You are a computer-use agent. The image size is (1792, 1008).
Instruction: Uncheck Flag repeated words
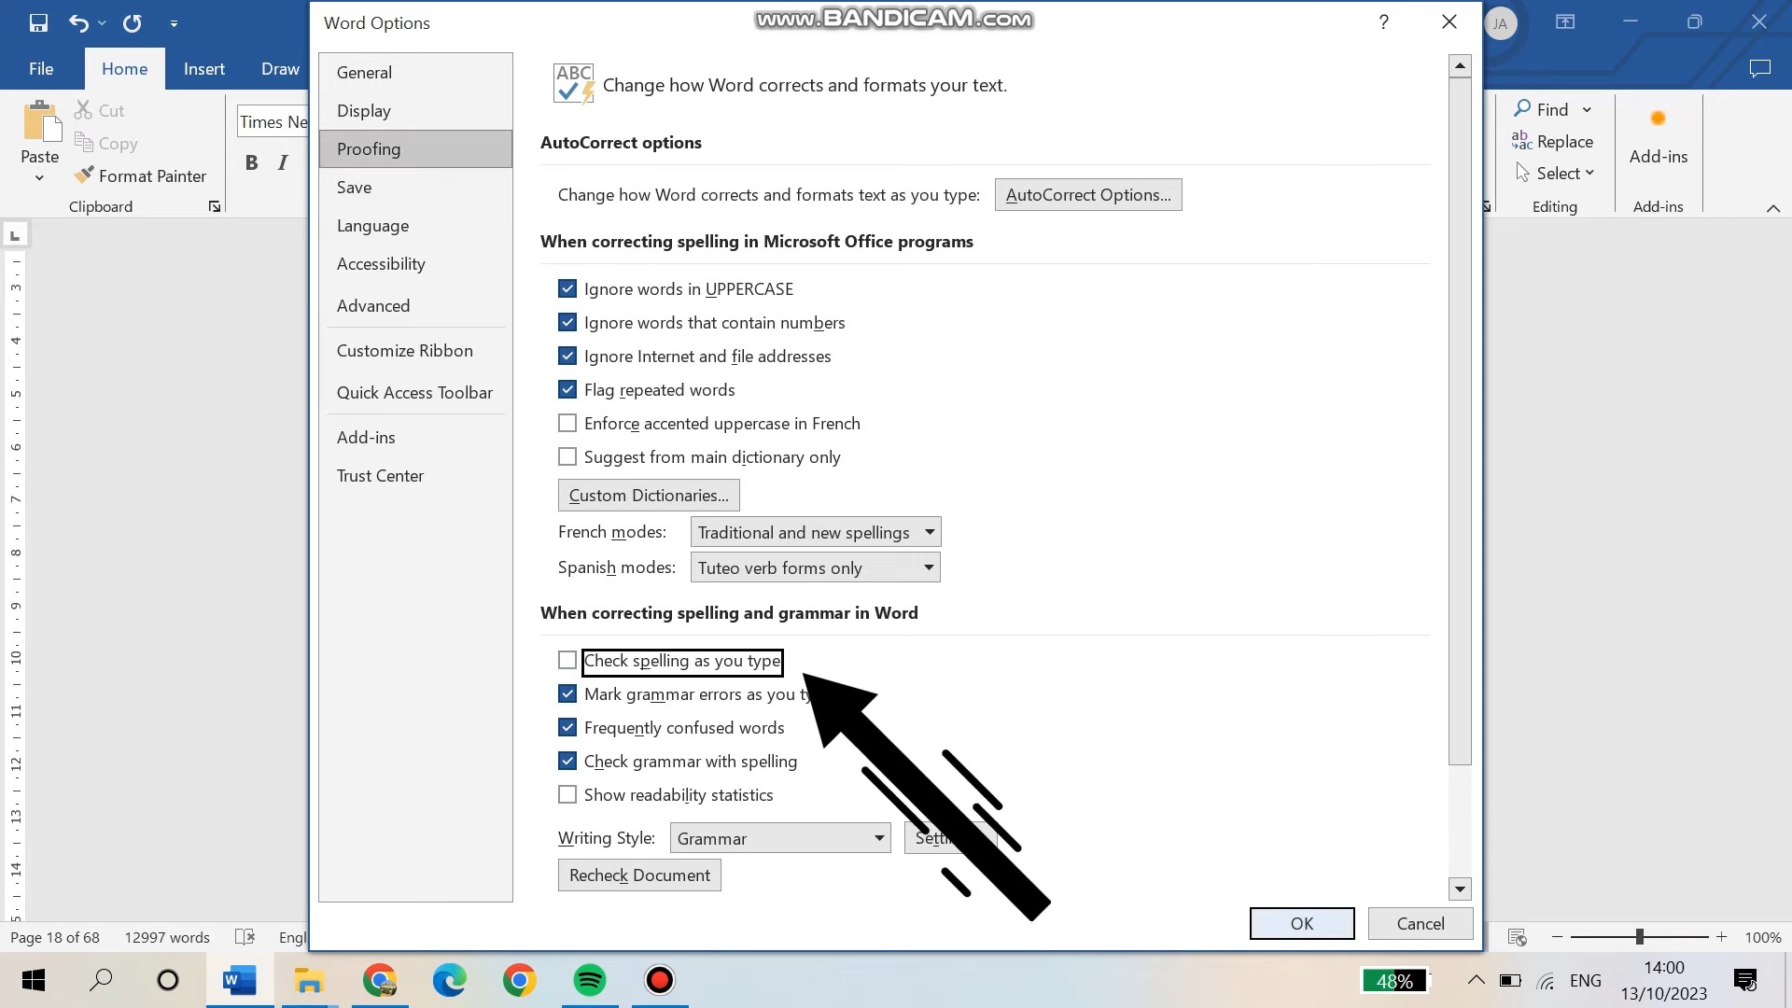coord(567,389)
